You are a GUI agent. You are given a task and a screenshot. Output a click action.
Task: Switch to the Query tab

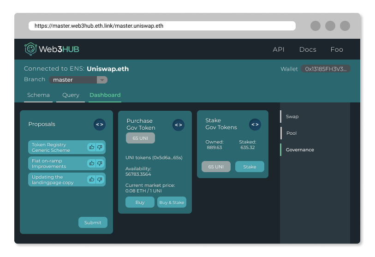[71, 95]
